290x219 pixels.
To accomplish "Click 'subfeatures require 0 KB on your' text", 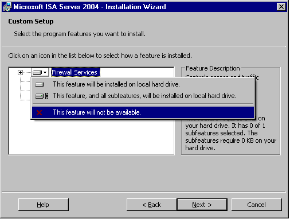I will (x=231, y=140).
